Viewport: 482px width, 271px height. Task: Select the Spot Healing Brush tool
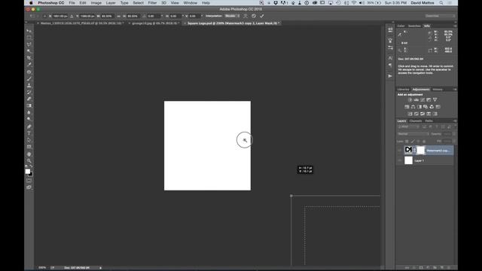pos(29,72)
